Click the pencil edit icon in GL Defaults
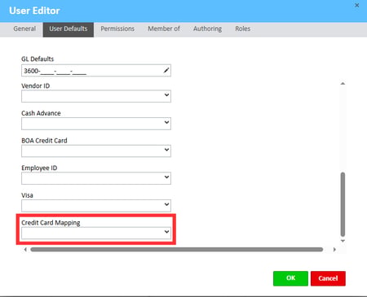 (166, 71)
